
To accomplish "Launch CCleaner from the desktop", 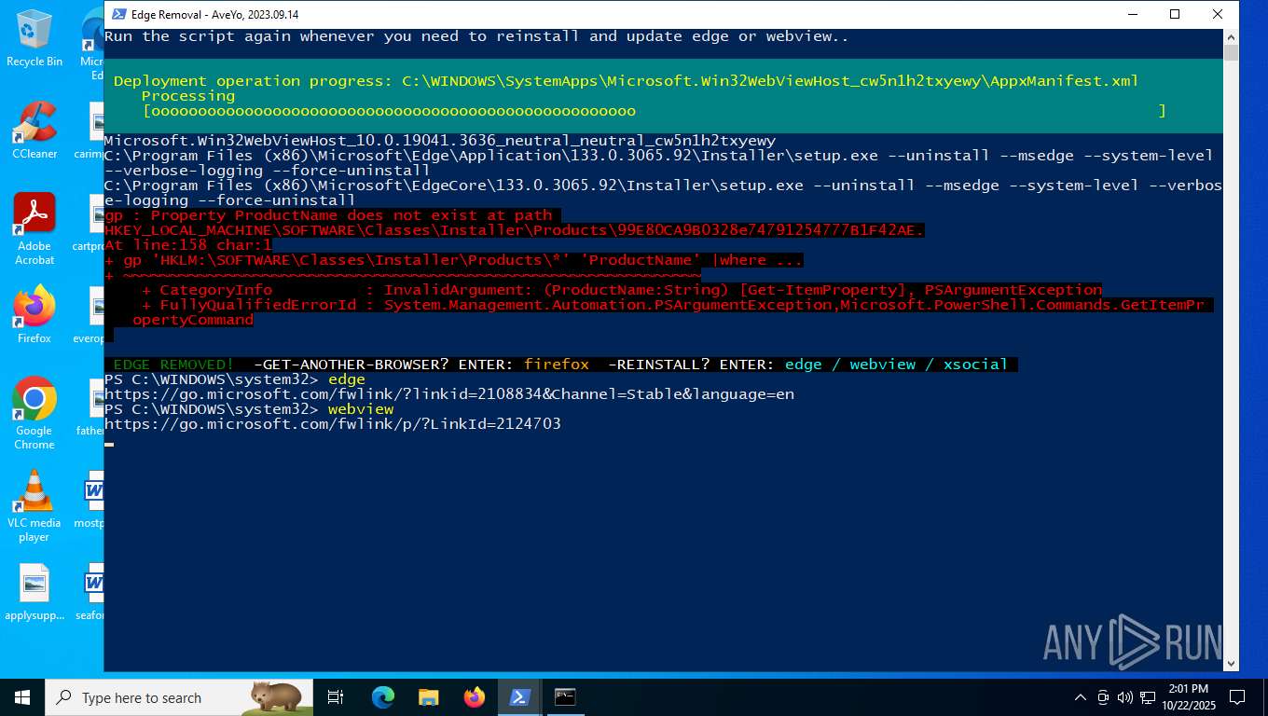I will (34, 130).
